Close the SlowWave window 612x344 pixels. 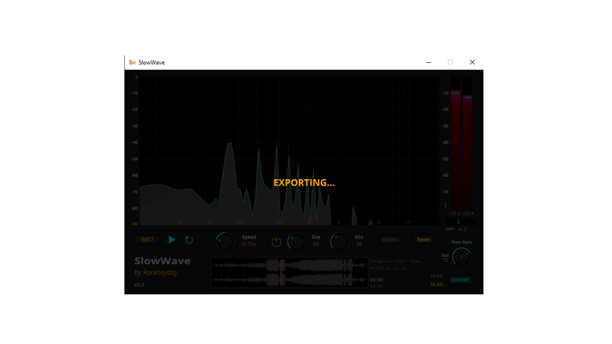click(473, 62)
